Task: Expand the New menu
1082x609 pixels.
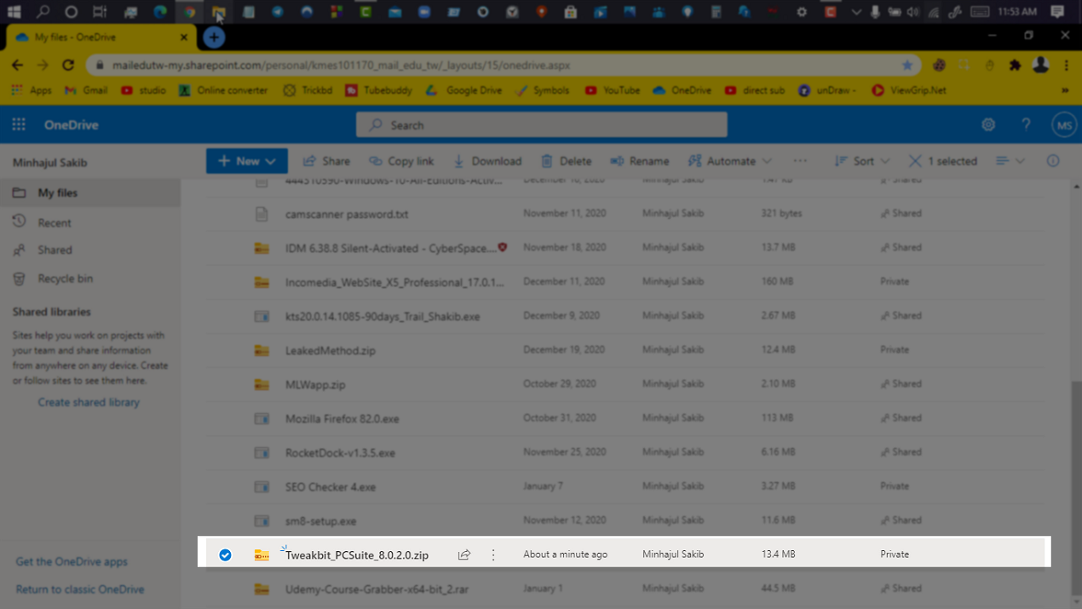Action: pyautogui.click(x=246, y=160)
